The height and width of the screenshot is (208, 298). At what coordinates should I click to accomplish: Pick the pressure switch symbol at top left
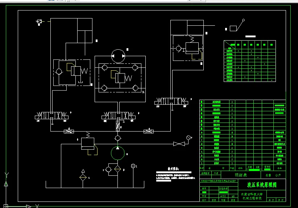coord(39,21)
